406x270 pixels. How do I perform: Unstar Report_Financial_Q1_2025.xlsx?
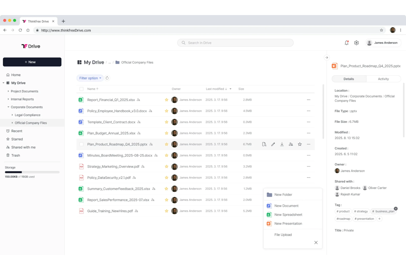tap(167, 100)
